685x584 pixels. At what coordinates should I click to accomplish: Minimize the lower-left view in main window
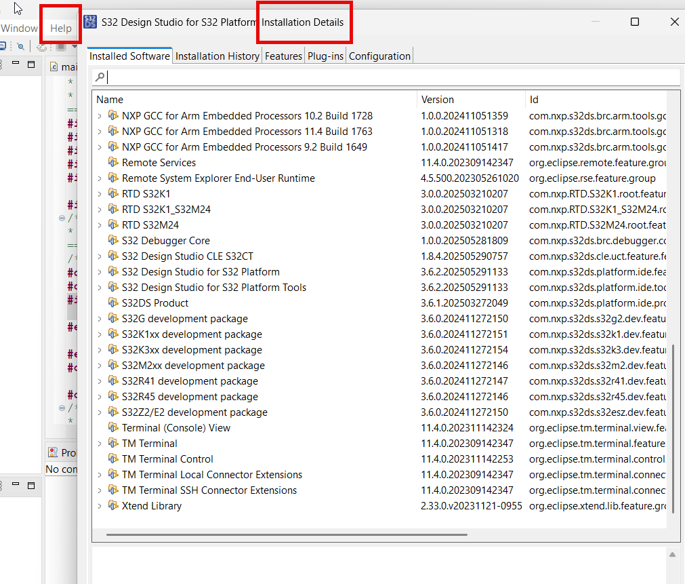(16, 484)
